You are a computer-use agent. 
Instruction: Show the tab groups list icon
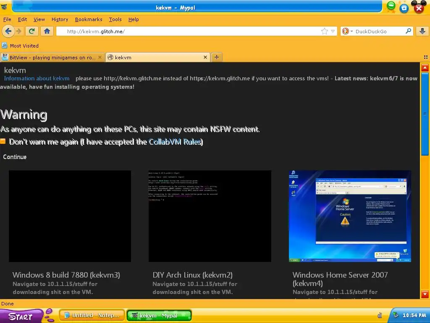426,57
